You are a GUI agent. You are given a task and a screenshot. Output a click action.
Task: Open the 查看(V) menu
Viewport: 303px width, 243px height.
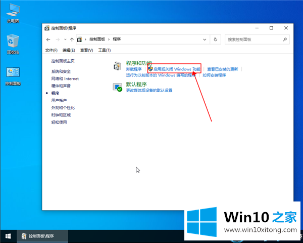pos(86,51)
